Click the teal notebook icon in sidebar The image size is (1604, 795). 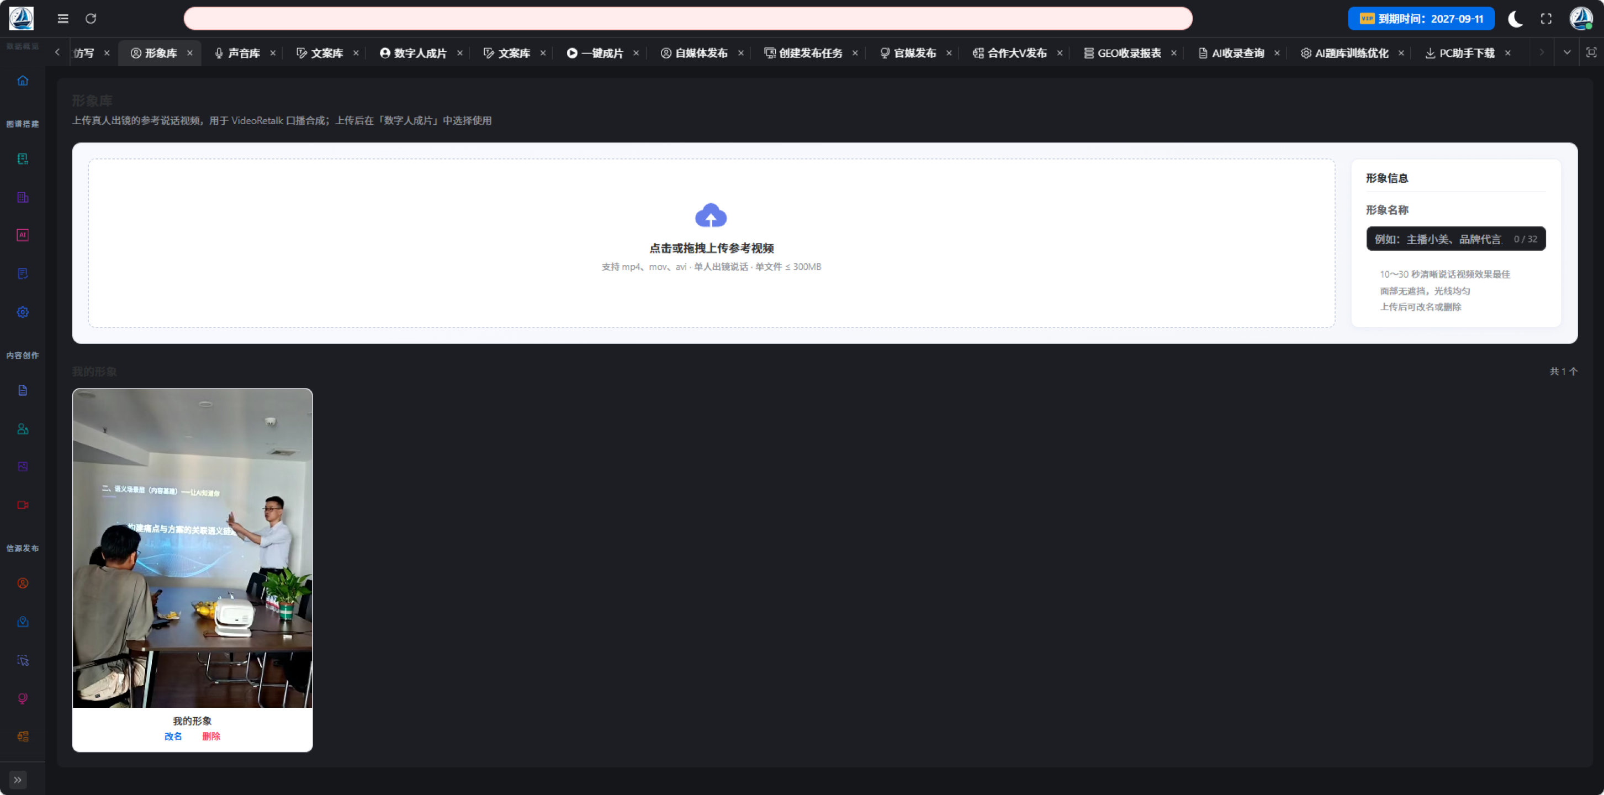(x=23, y=159)
